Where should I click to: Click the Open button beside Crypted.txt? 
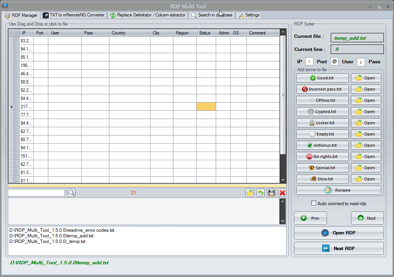point(366,112)
